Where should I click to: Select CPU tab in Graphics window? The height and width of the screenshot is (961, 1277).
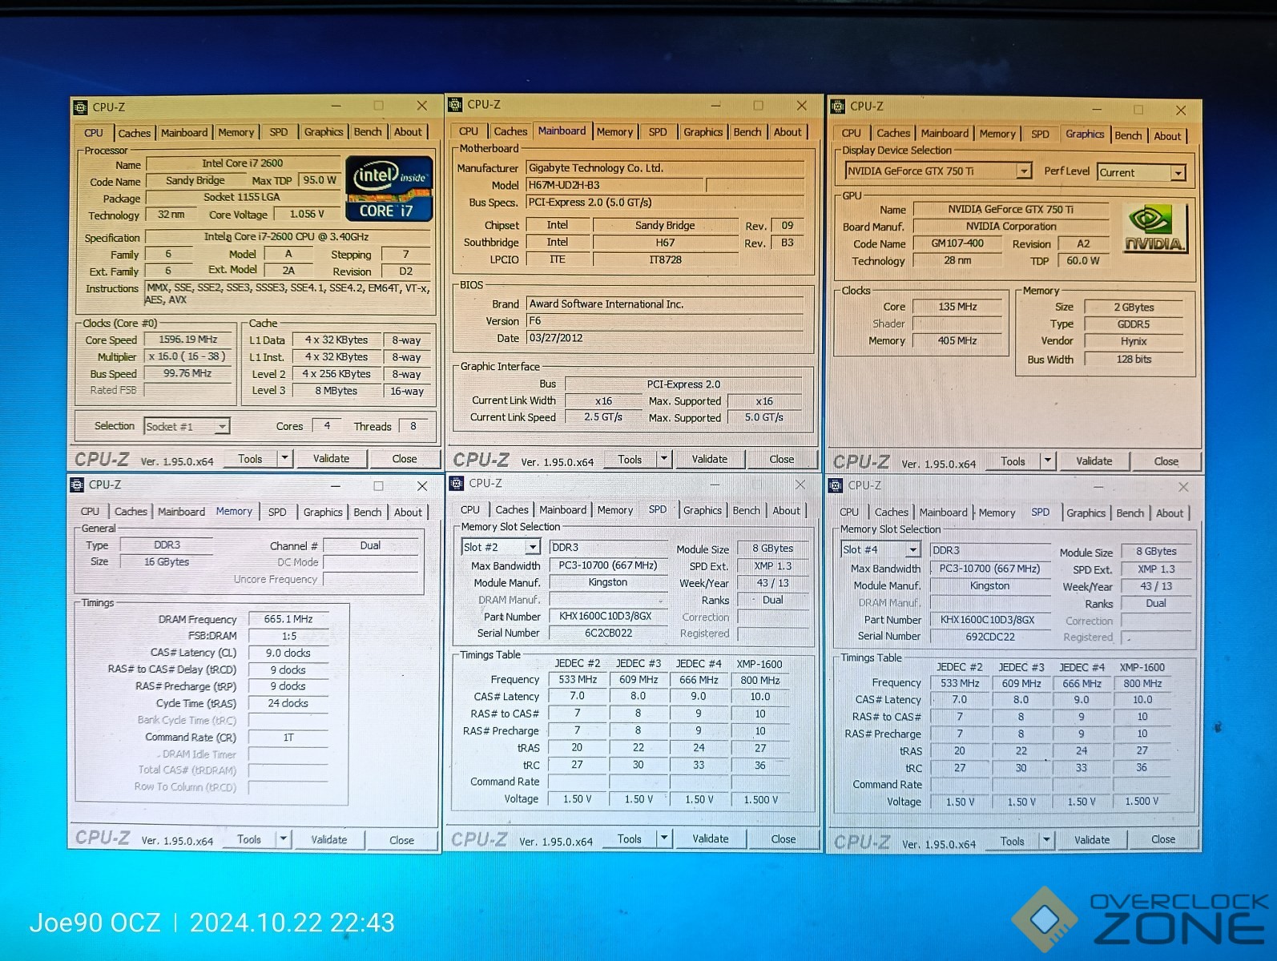852,134
